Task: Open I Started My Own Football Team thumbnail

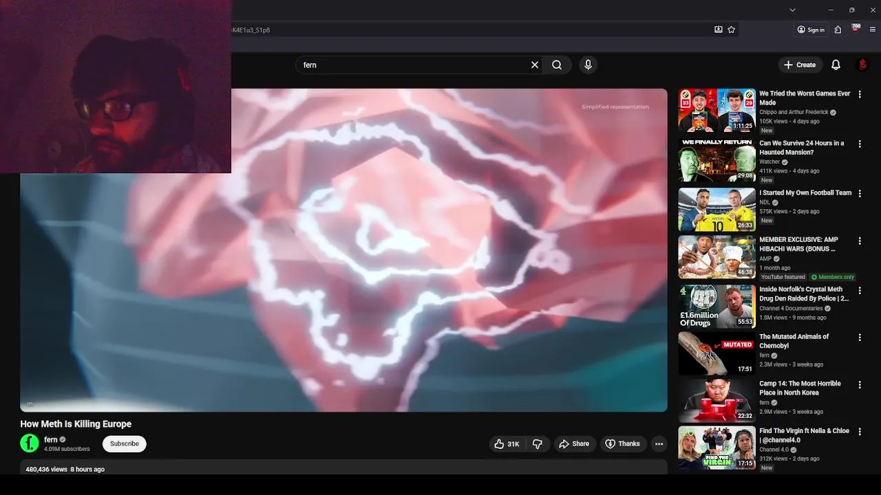Action: point(717,210)
